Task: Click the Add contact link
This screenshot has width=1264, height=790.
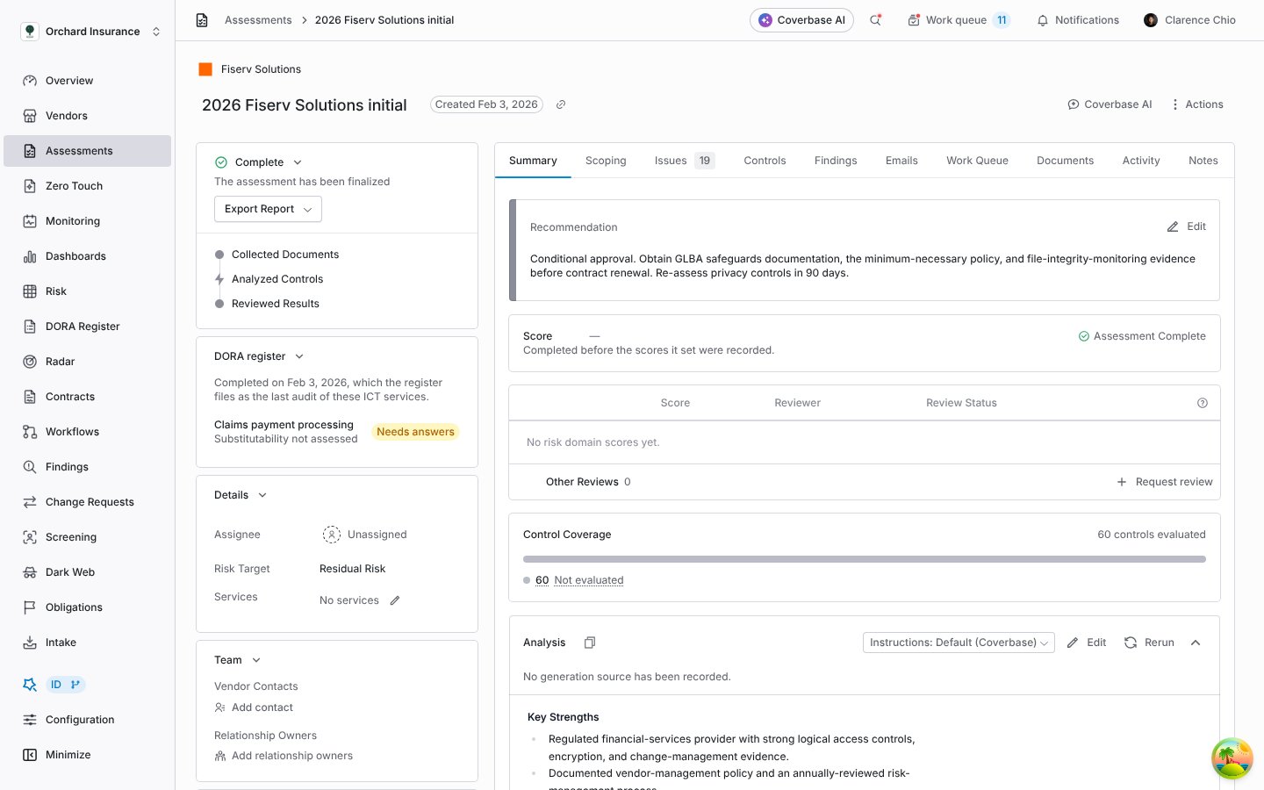Action: coord(254,707)
